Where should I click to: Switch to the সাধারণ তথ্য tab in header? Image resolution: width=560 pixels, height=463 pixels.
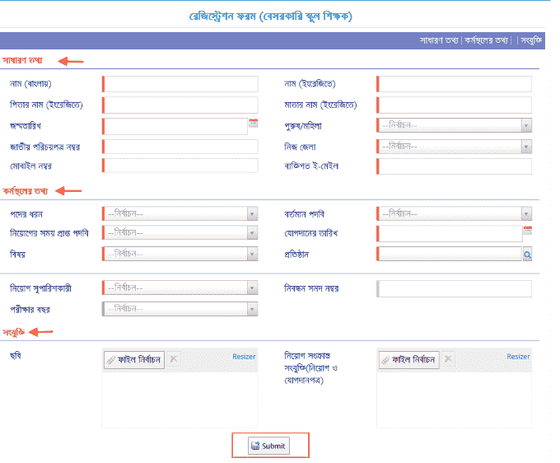(440, 40)
